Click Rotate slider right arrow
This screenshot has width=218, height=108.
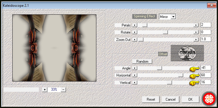[x=196, y=32]
